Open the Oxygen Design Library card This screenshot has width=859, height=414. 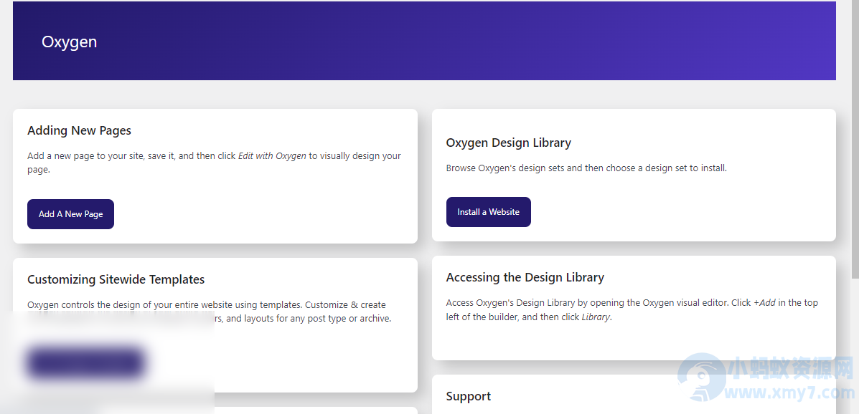(x=508, y=143)
